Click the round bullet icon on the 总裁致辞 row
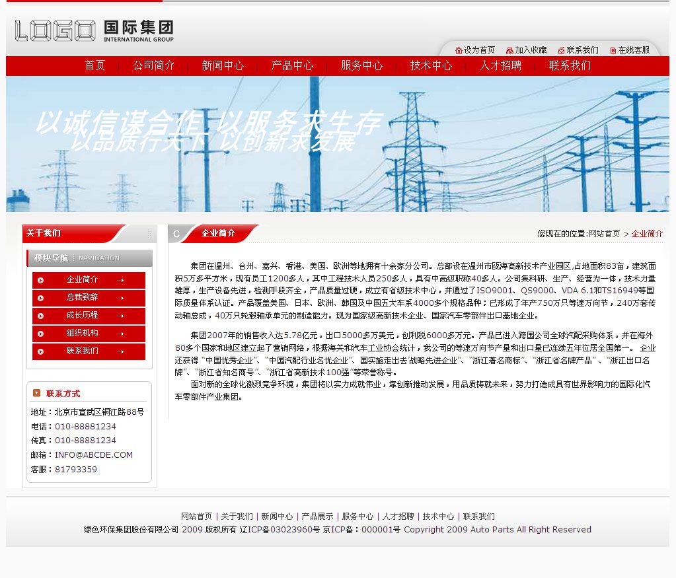Image resolution: width=676 pixels, height=578 pixels. [40, 298]
